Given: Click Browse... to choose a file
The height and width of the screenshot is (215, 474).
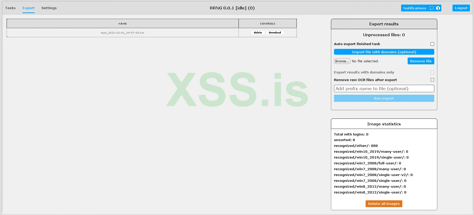Looking at the screenshot, I should click(342, 61).
